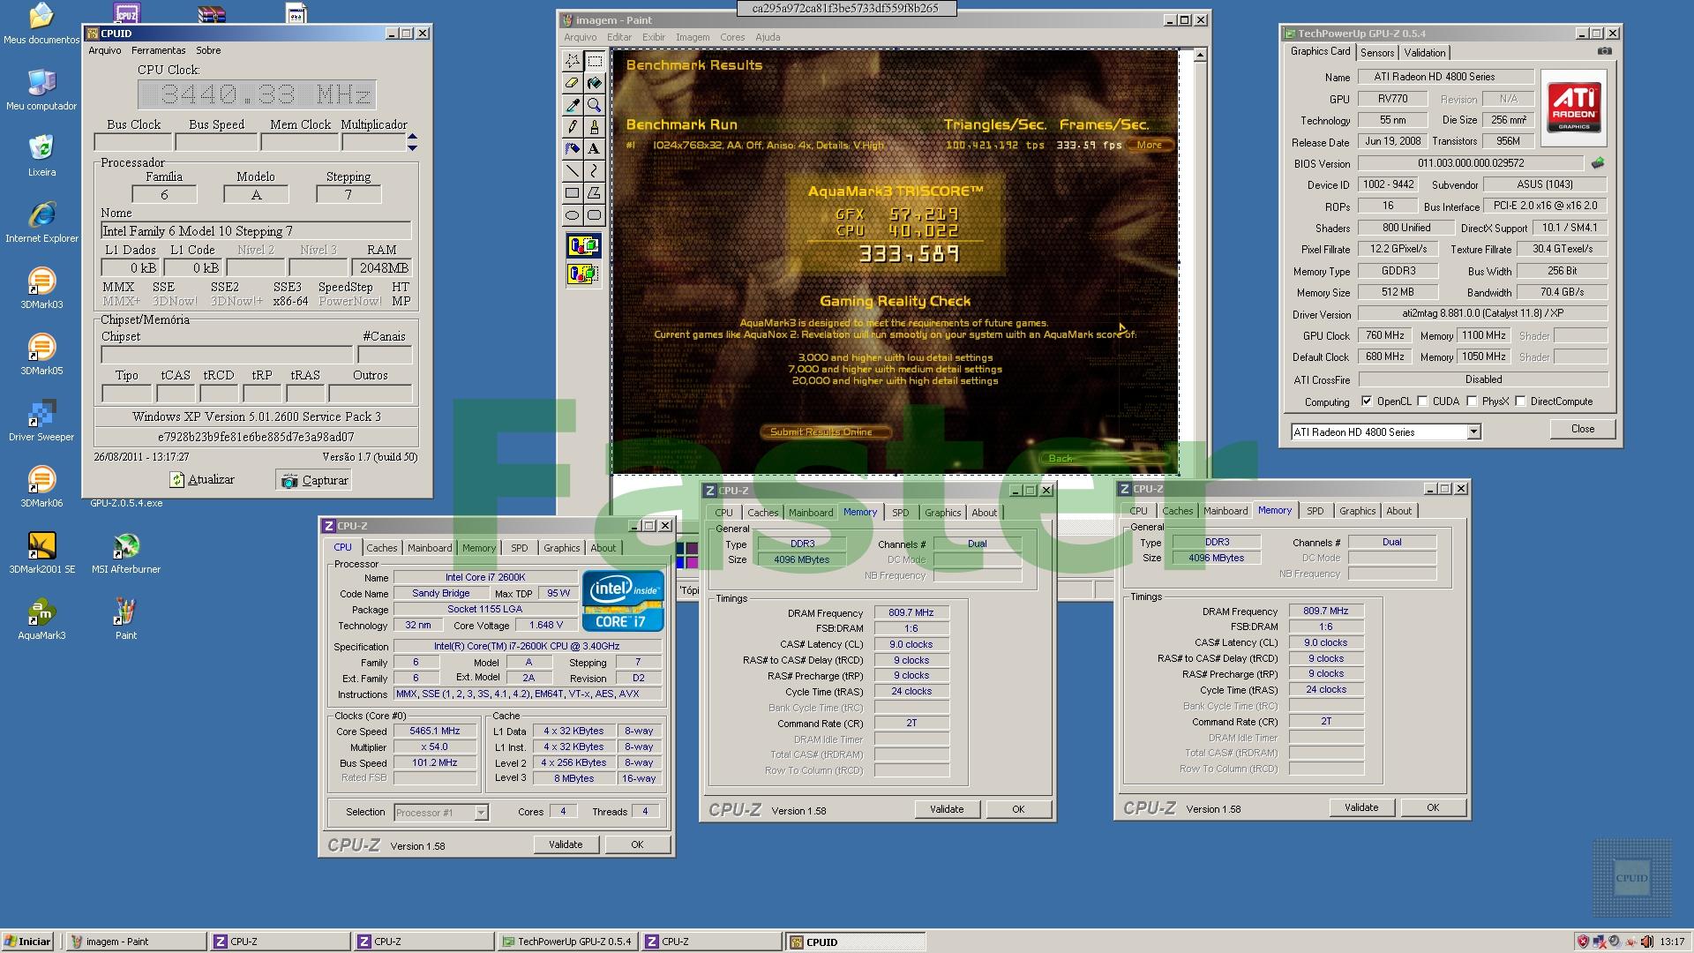Screen dimensions: 1694x953
Task: Click the Close button in GPU-Z
Action: tap(1583, 429)
